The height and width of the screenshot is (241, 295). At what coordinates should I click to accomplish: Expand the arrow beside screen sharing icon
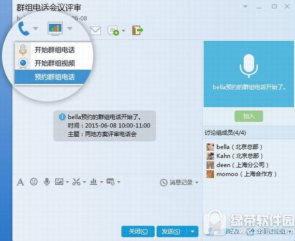[70, 28]
